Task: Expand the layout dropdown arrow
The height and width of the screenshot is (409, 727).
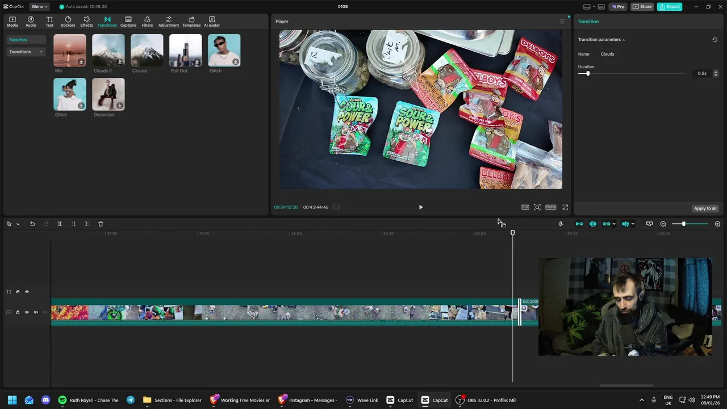Action: [x=594, y=7]
